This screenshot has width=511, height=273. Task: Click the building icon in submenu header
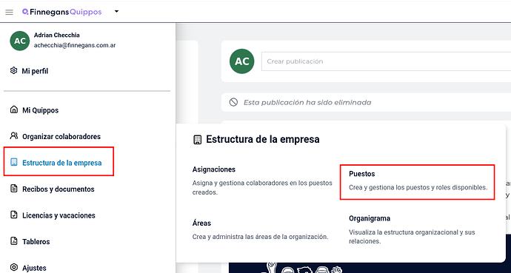(197, 140)
